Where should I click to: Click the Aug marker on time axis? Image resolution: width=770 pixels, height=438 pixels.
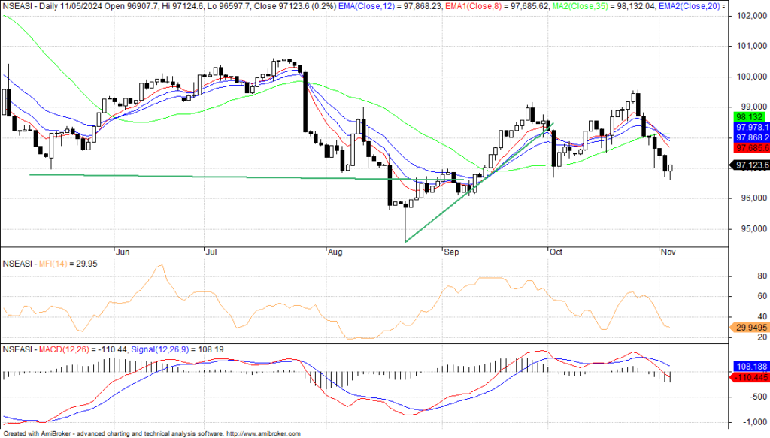click(x=334, y=252)
